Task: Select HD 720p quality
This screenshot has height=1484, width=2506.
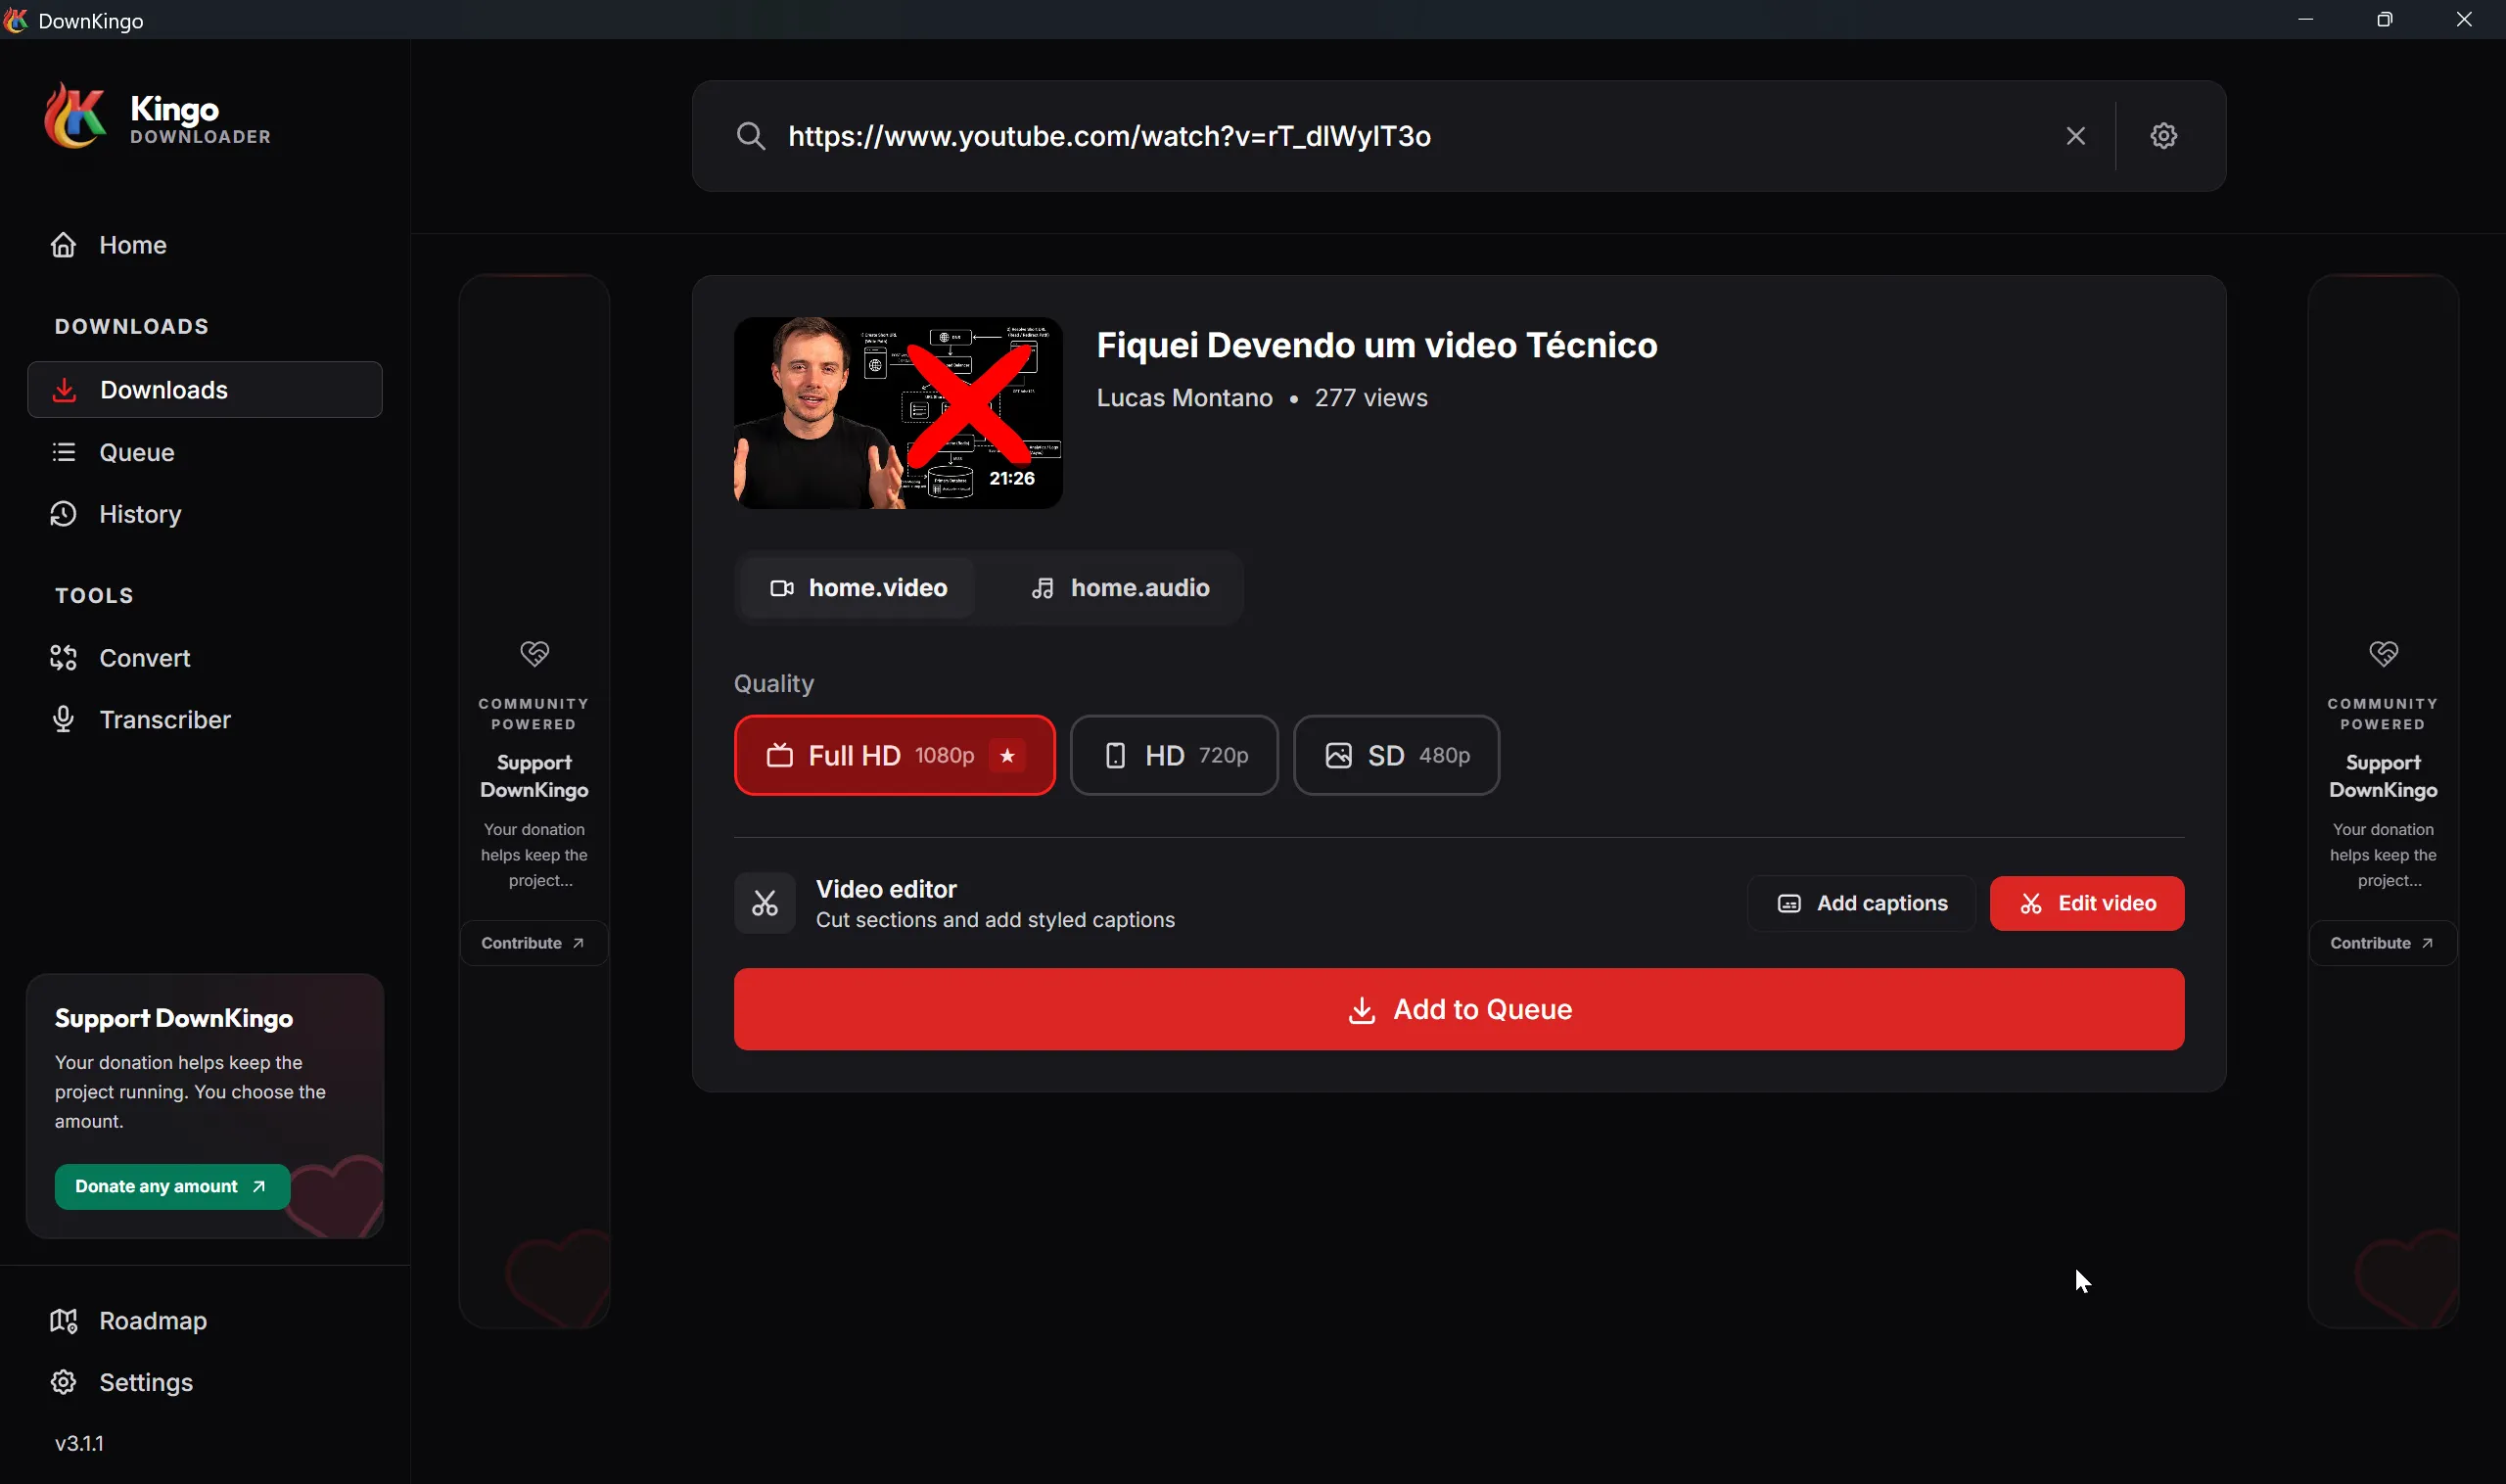Action: [1174, 755]
